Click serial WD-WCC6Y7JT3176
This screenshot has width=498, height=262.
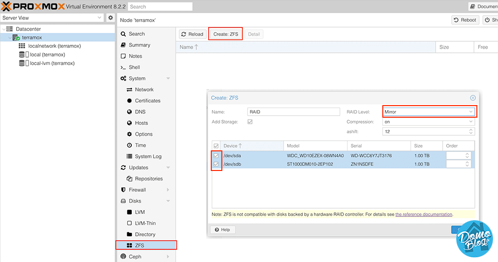click(371, 155)
